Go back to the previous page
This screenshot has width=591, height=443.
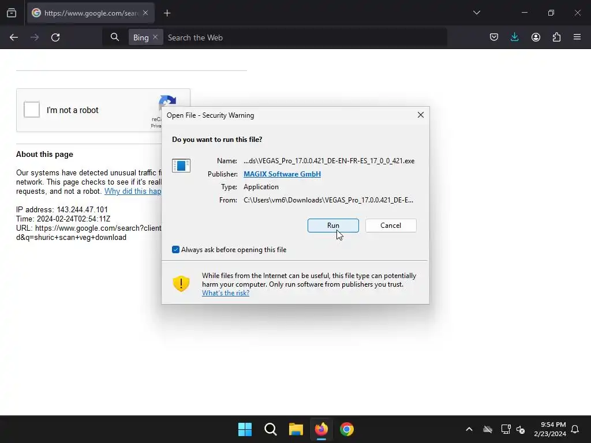tap(14, 37)
